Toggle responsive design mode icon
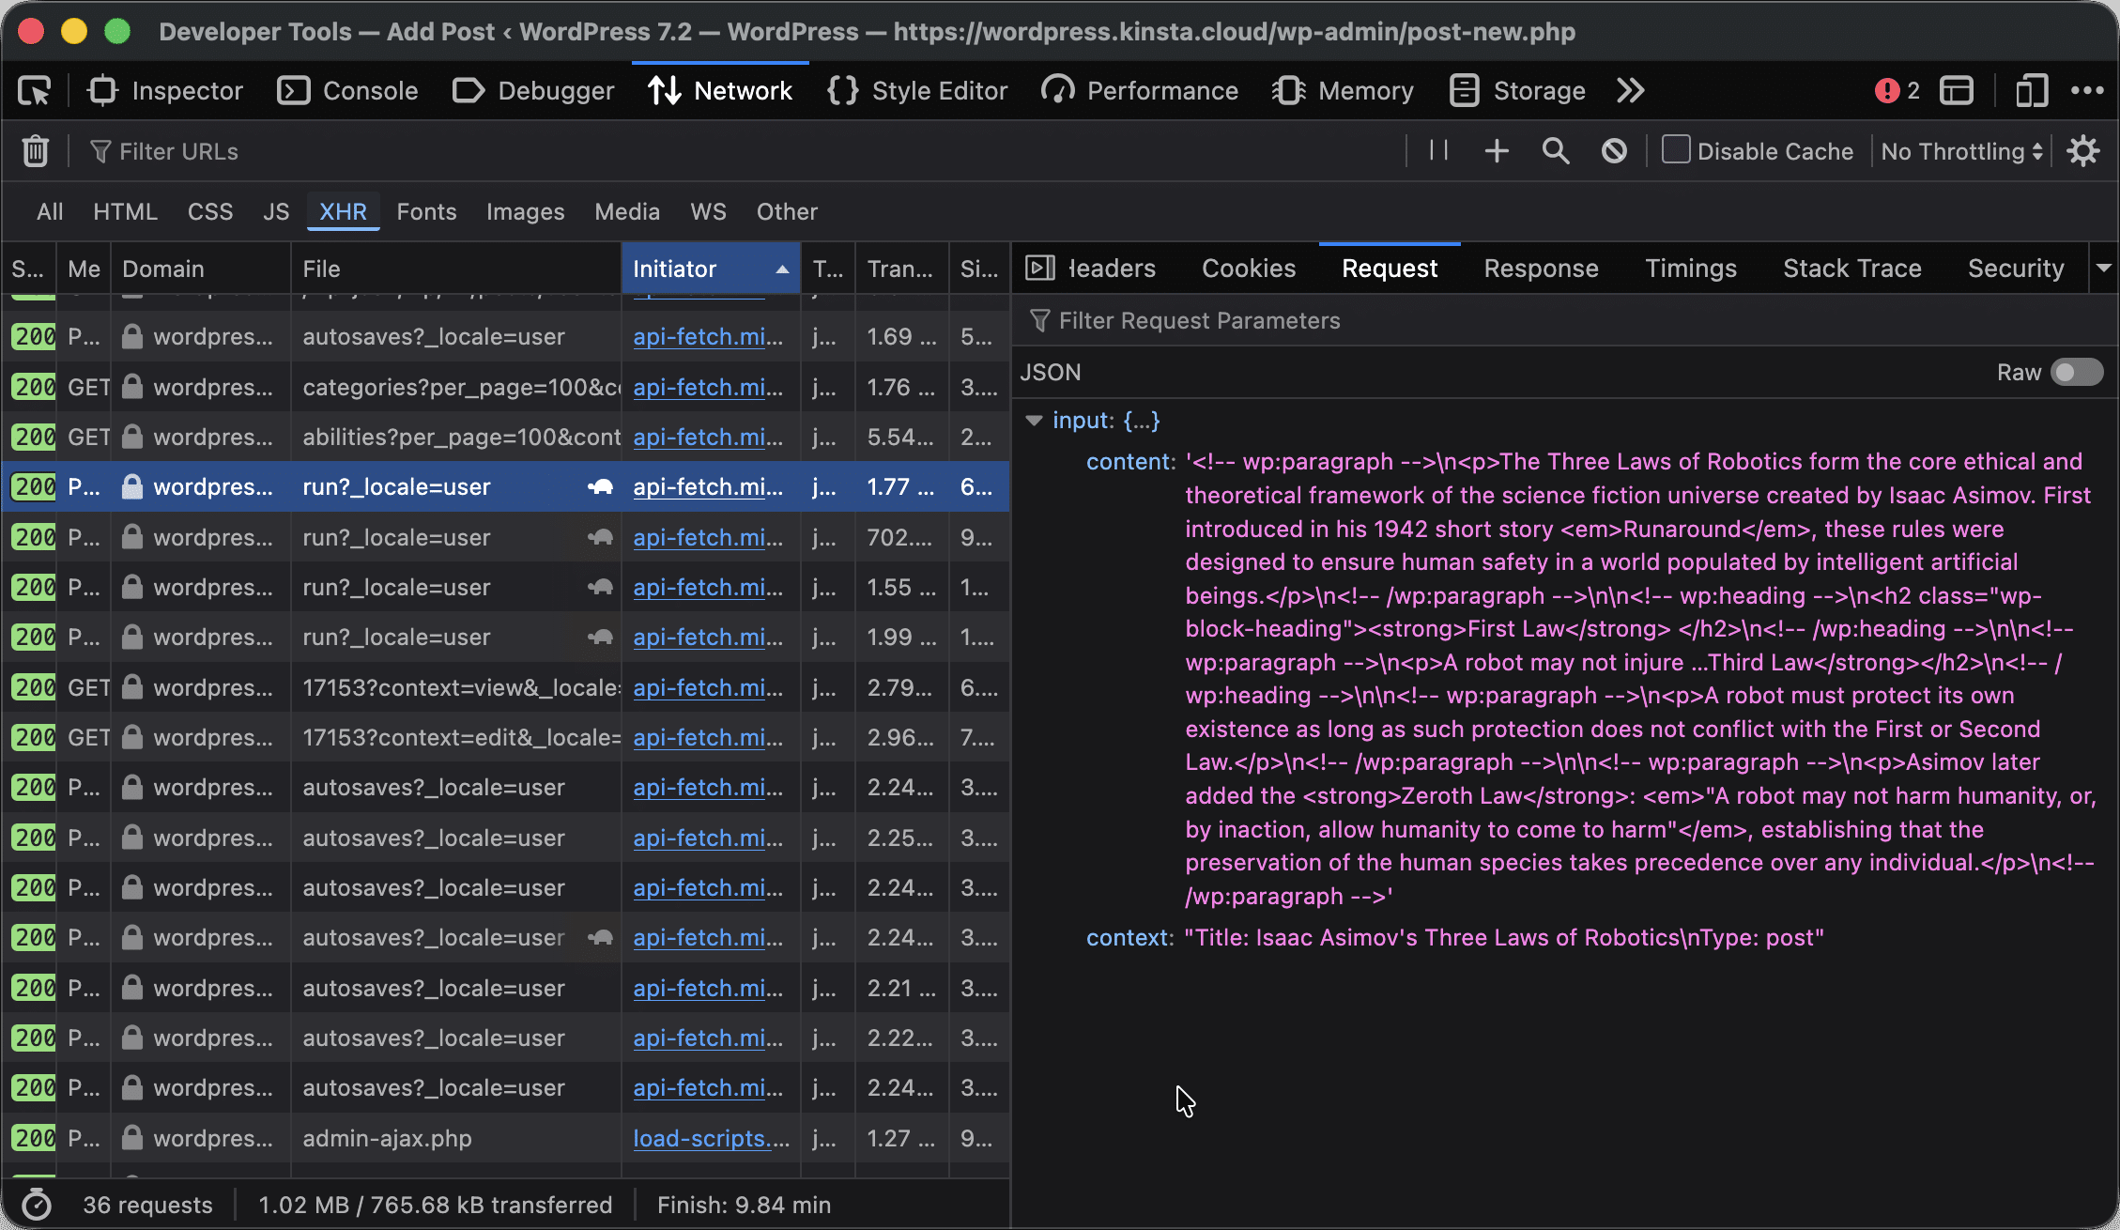 [x=2031, y=91]
